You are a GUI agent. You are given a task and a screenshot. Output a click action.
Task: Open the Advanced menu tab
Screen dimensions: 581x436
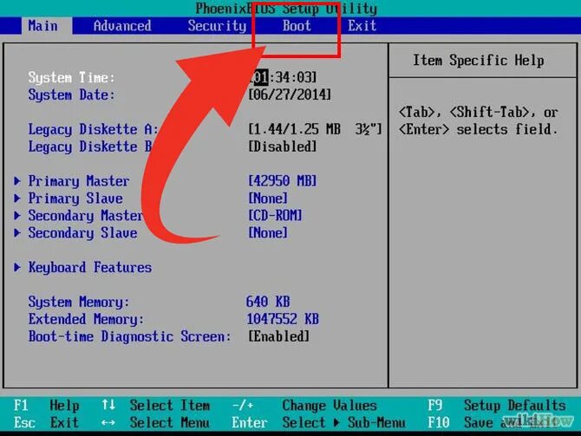122,26
